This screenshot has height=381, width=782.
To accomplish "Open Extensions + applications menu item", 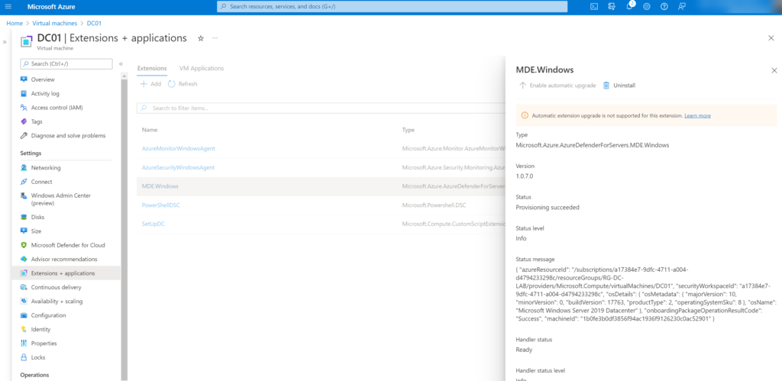I will 66,273.
